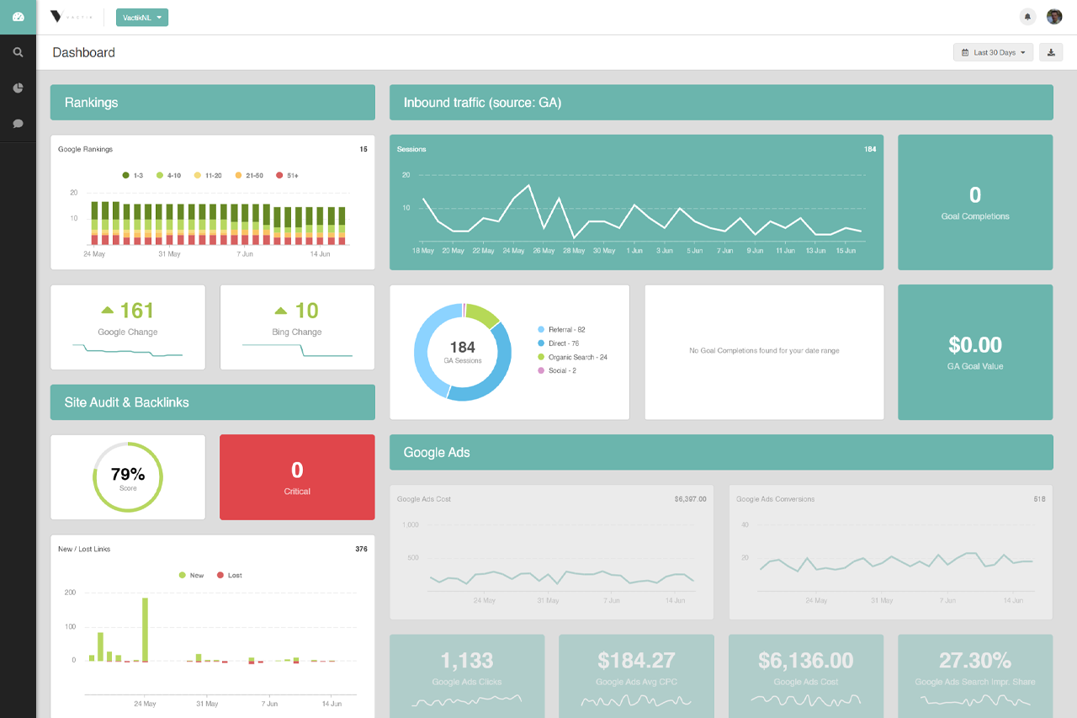Click the download export icon button

click(1050, 52)
